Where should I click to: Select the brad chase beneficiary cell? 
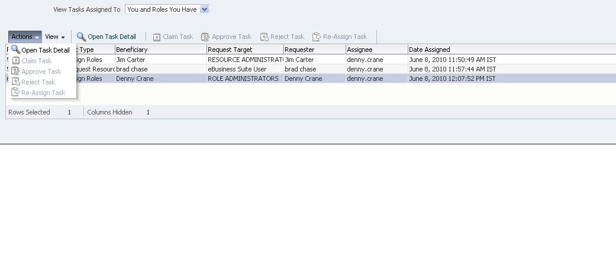coord(161,69)
